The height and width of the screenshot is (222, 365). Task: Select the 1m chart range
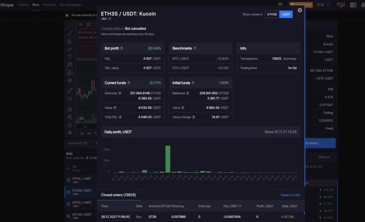(89, 133)
